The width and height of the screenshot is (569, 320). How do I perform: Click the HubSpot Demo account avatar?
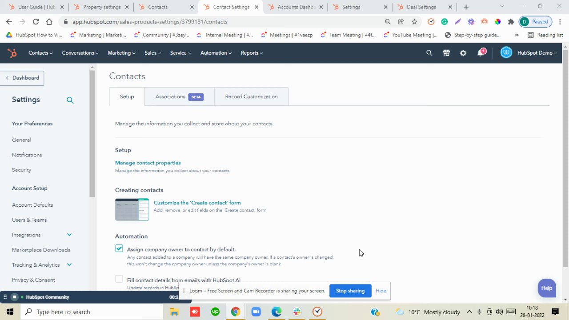(x=506, y=53)
